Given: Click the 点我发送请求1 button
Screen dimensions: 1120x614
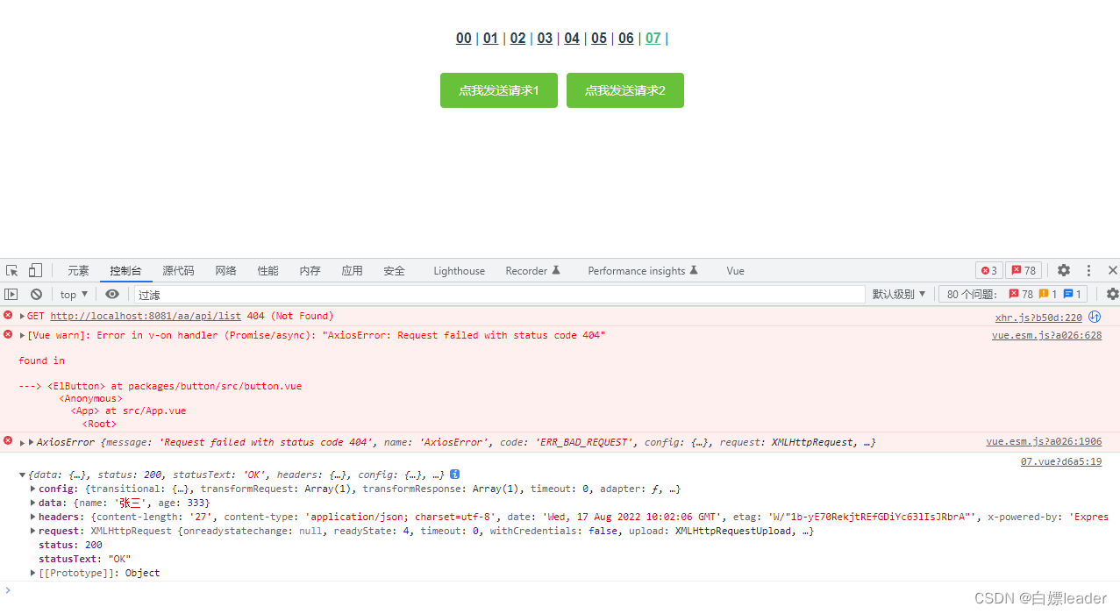Looking at the screenshot, I should tap(498, 90).
